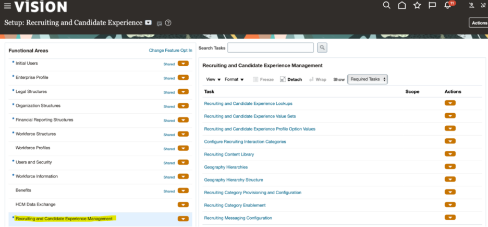The image size is (488, 227).
Task: Open Configure Recruiting Interaction Categories task
Action: point(245,142)
